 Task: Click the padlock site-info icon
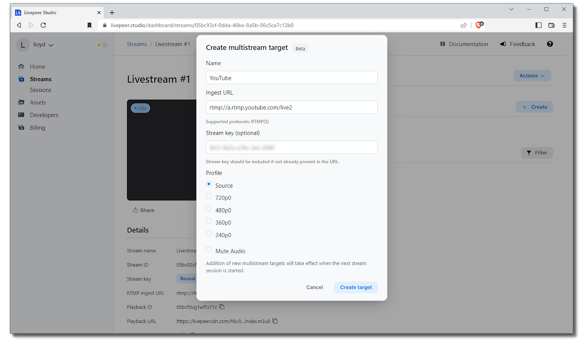(105, 25)
